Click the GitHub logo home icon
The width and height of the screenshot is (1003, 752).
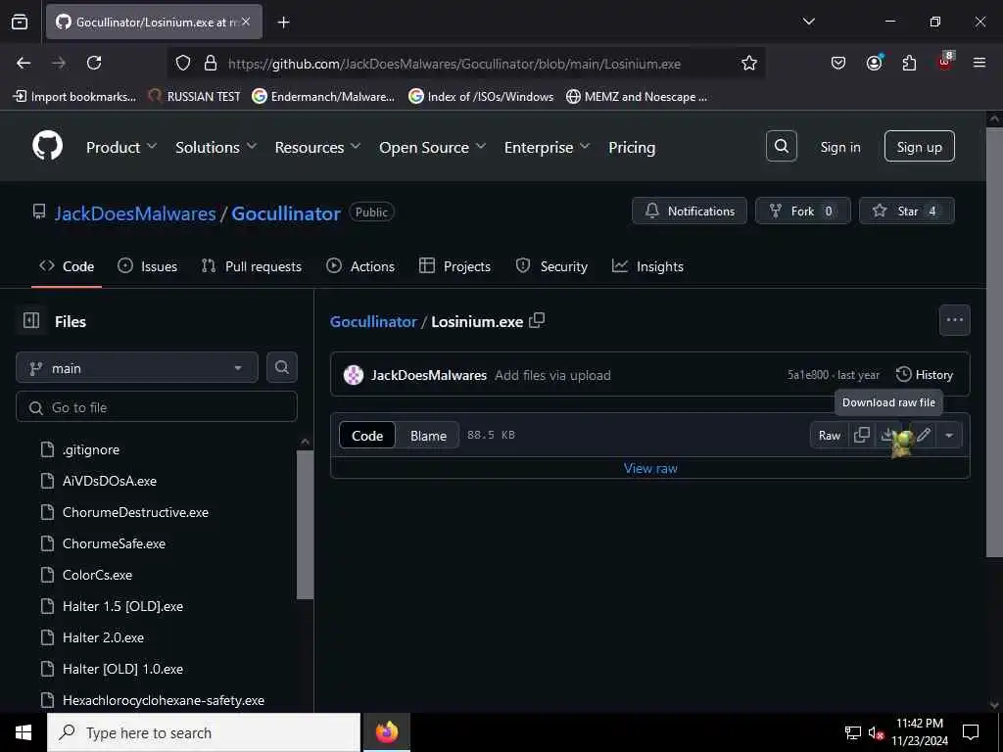tap(47, 147)
